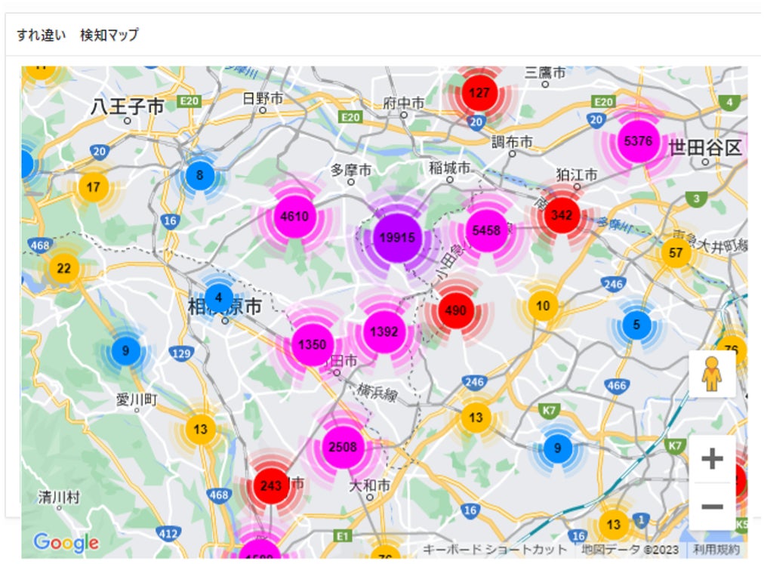
Task: Open the blue 9 cluster above 愛川町
Action: [126, 350]
